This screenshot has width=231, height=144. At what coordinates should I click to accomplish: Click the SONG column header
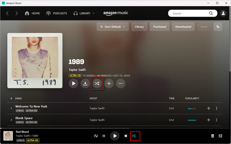pyautogui.click(x=18, y=98)
